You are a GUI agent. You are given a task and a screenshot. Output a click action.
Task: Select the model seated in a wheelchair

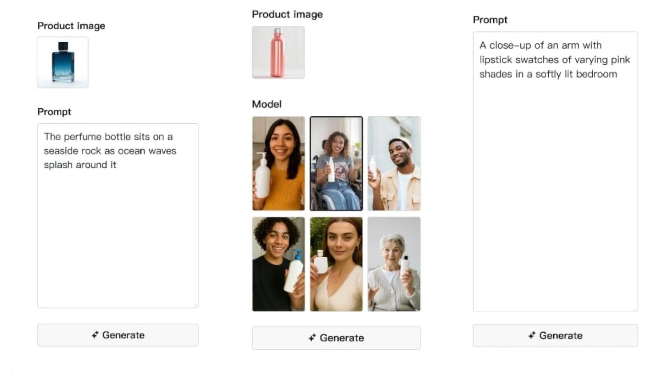coord(336,163)
